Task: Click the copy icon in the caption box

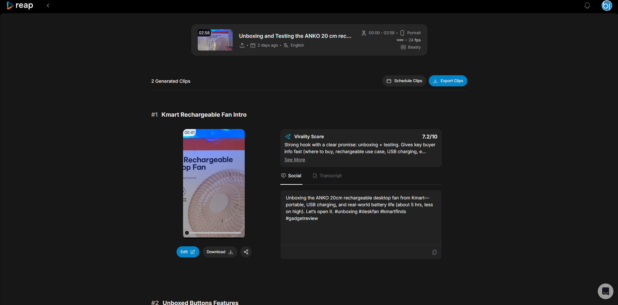Action: point(434,252)
